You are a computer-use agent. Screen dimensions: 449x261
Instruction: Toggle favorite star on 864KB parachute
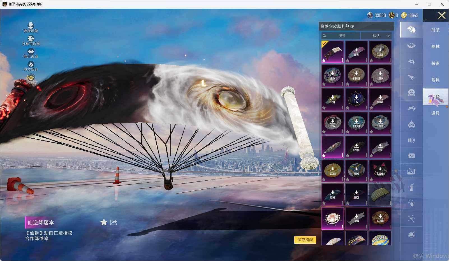coord(348,84)
